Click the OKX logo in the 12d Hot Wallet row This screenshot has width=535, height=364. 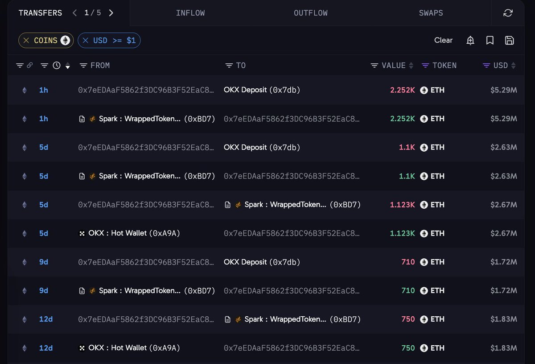click(82, 348)
